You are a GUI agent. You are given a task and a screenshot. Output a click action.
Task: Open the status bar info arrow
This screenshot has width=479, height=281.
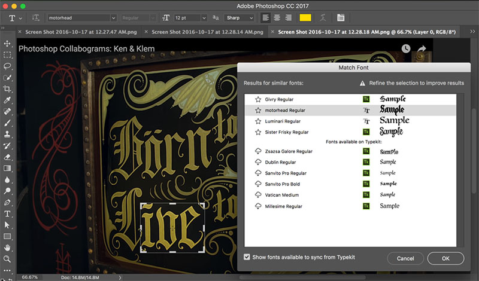(120, 277)
